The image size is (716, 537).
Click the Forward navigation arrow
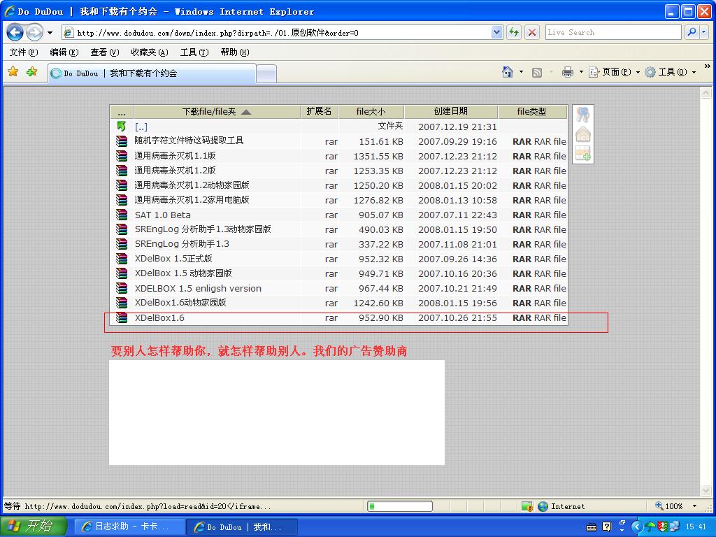(35, 32)
